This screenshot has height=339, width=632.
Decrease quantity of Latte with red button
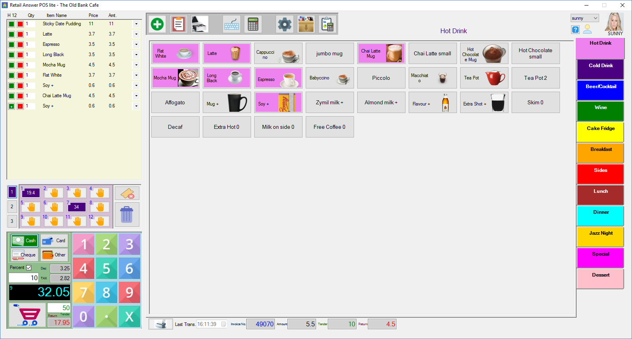pyautogui.click(x=20, y=34)
